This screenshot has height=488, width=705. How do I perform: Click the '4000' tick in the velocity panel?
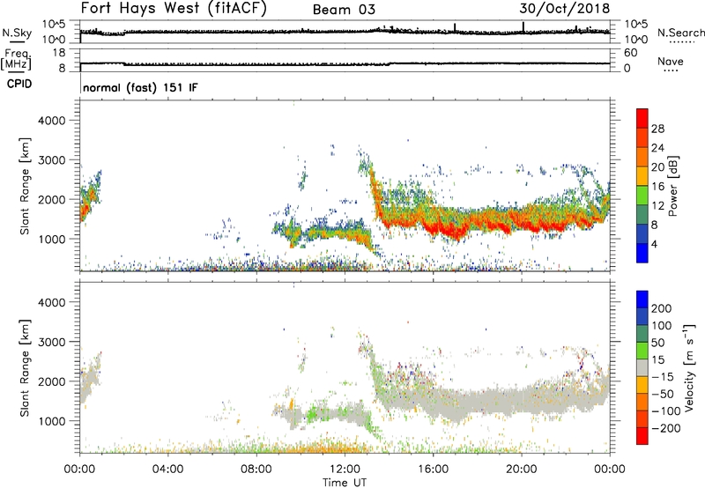[51, 302]
